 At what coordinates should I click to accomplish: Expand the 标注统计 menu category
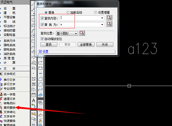[x=9, y=26]
